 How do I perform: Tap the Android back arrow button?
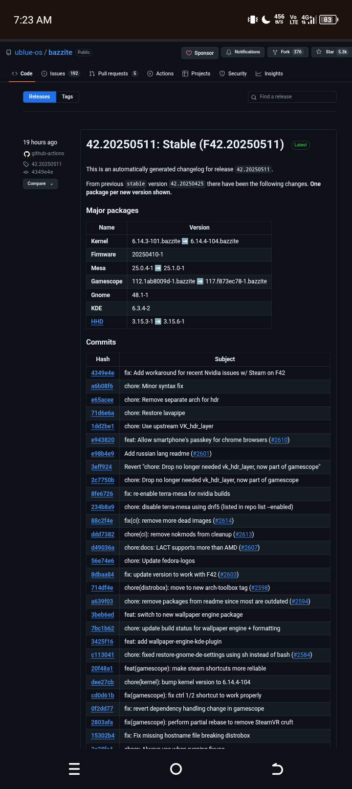[x=277, y=769]
